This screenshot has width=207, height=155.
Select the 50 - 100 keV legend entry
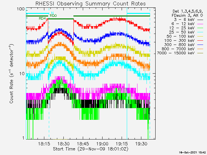pos(185,36)
